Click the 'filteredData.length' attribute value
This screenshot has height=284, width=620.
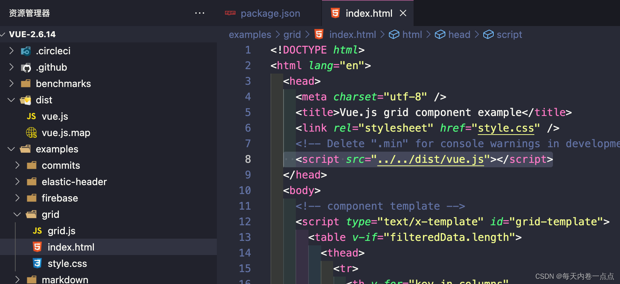449,237
